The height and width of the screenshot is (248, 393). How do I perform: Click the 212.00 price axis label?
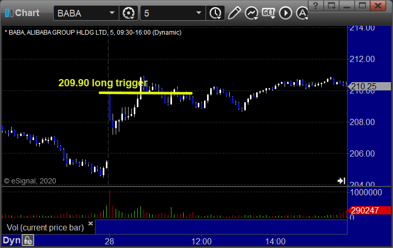click(x=362, y=59)
